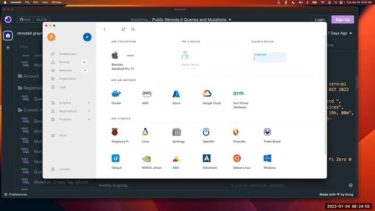Click the remoteit window vertical scrollbar
Screen dimensions: 375x211
(x=325, y=95)
